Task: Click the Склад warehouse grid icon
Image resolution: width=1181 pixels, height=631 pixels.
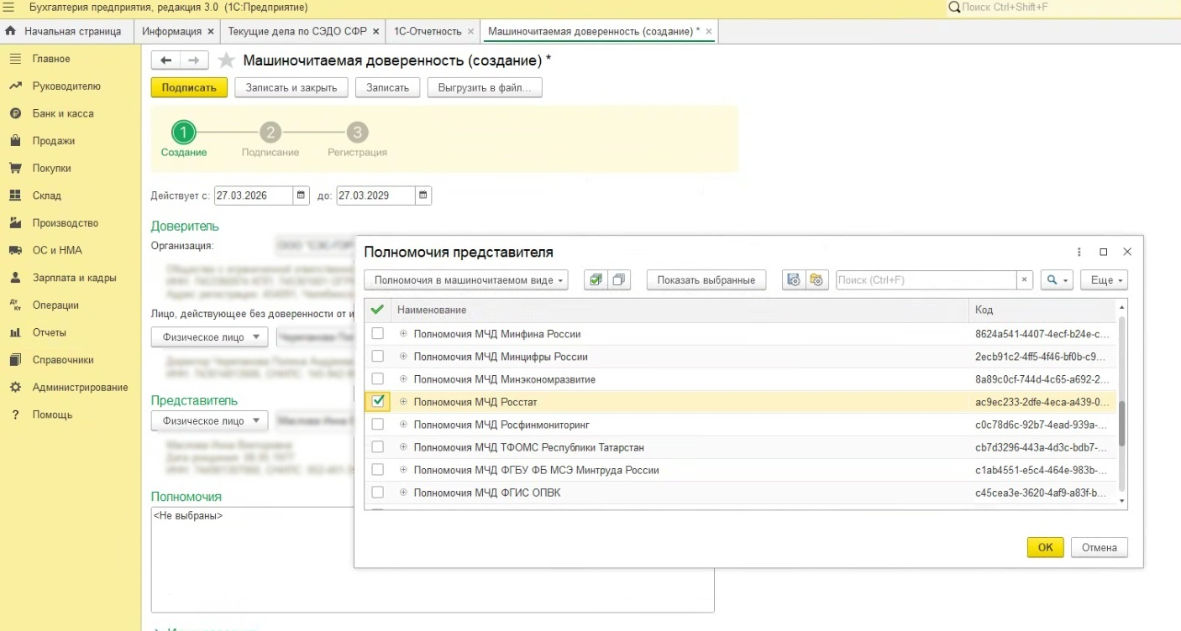Action: 14,196
